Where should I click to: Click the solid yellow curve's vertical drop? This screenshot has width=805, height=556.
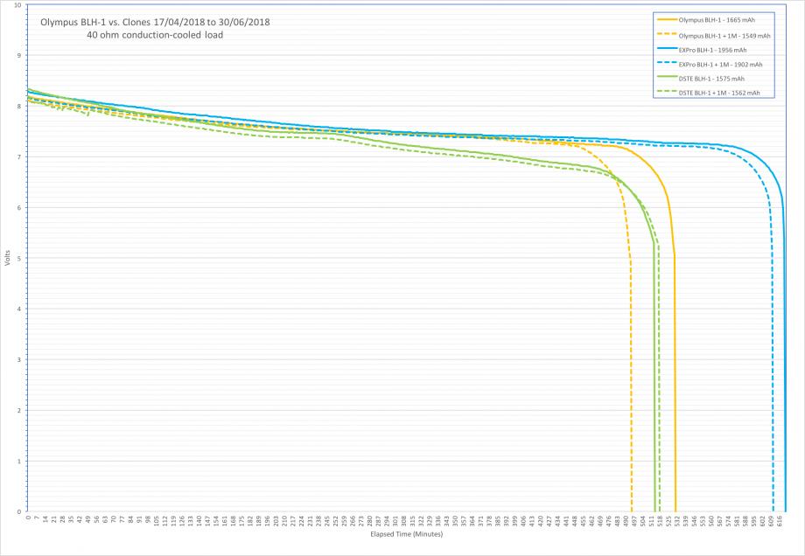(675, 393)
